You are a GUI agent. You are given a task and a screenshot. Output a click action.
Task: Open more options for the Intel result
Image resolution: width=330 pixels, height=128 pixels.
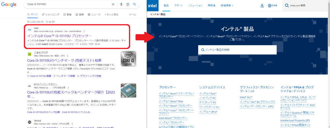click(x=84, y=31)
